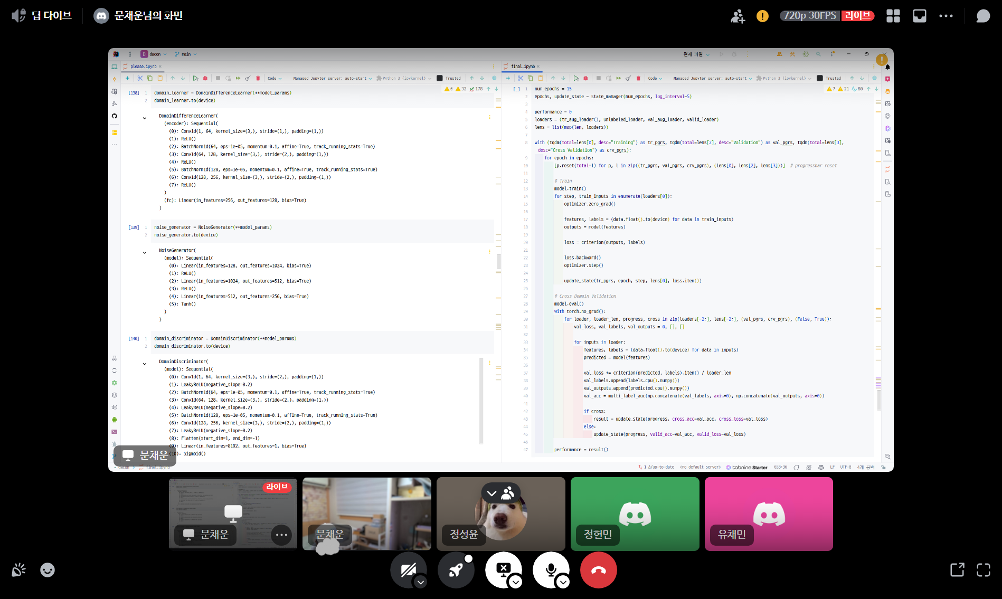The height and width of the screenshot is (599, 1002).
Task: Open main git branch dropdown
Action: point(186,54)
